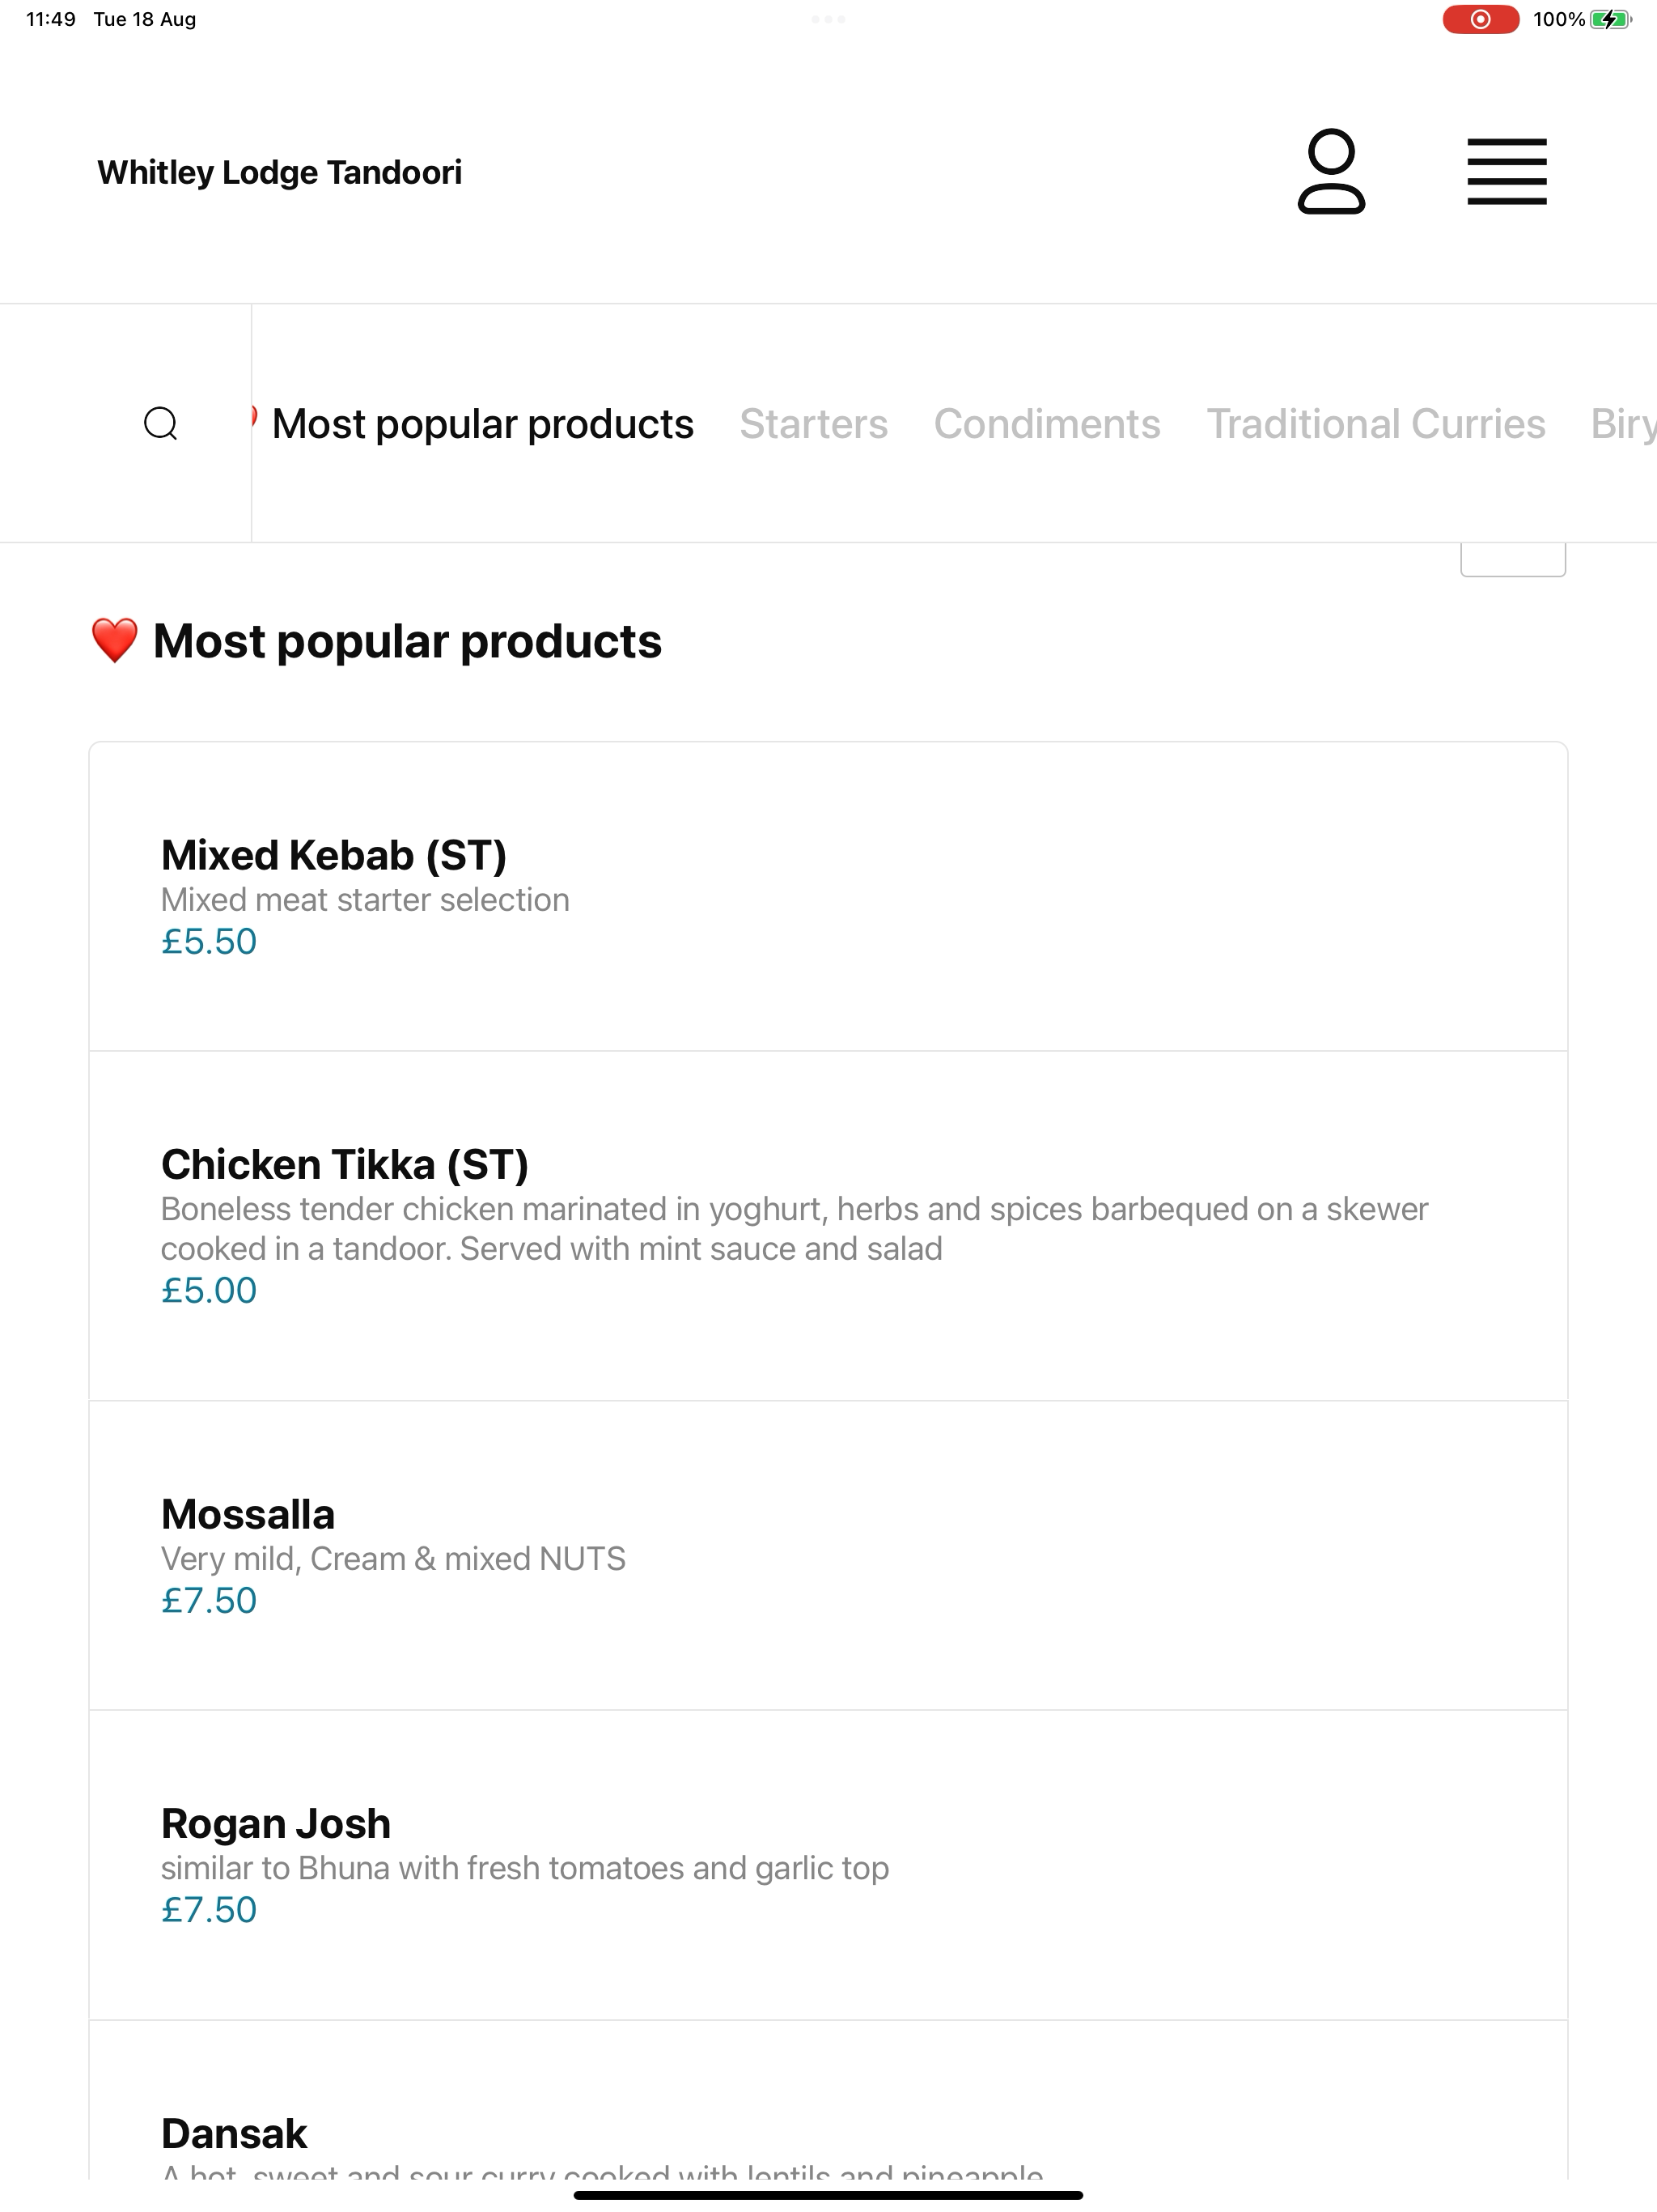1657x2212 pixels.
Task: Tap the home indicator bar
Action: pyautogui.click(x=828, y=2195)
